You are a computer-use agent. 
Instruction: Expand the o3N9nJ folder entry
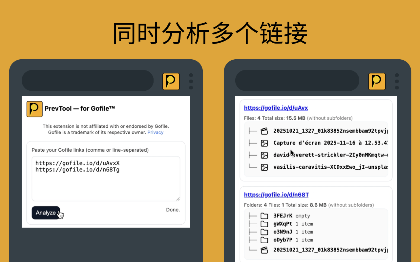[264, 232]
